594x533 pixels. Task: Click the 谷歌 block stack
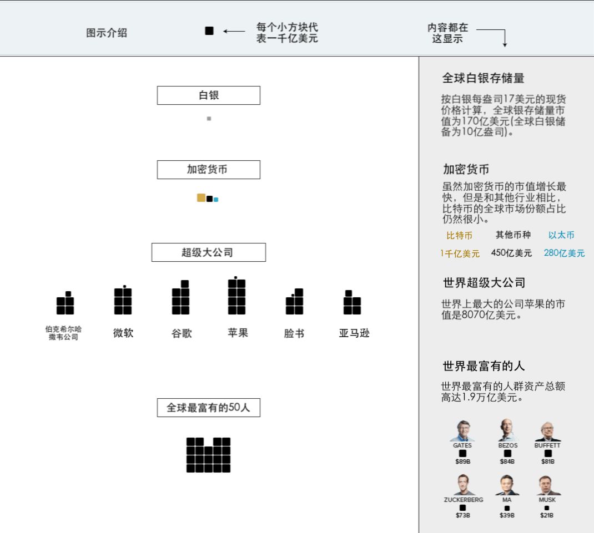pyautogui.click(x=181, y=297)
